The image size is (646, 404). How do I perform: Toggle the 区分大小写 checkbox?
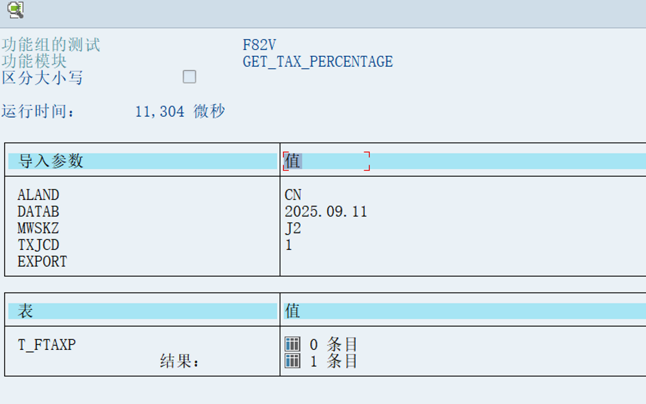pos(190,77)
